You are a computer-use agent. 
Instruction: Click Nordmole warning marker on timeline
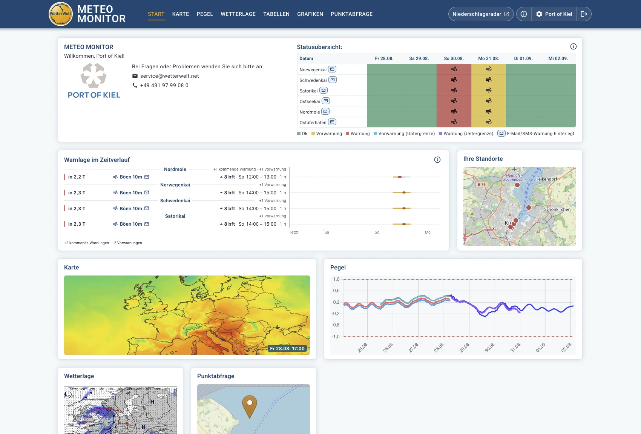(400, 177)
